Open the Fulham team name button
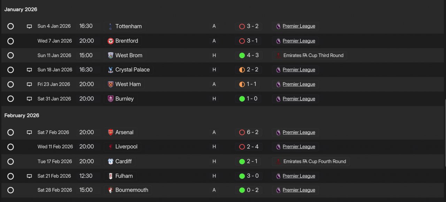 (120, 176)
